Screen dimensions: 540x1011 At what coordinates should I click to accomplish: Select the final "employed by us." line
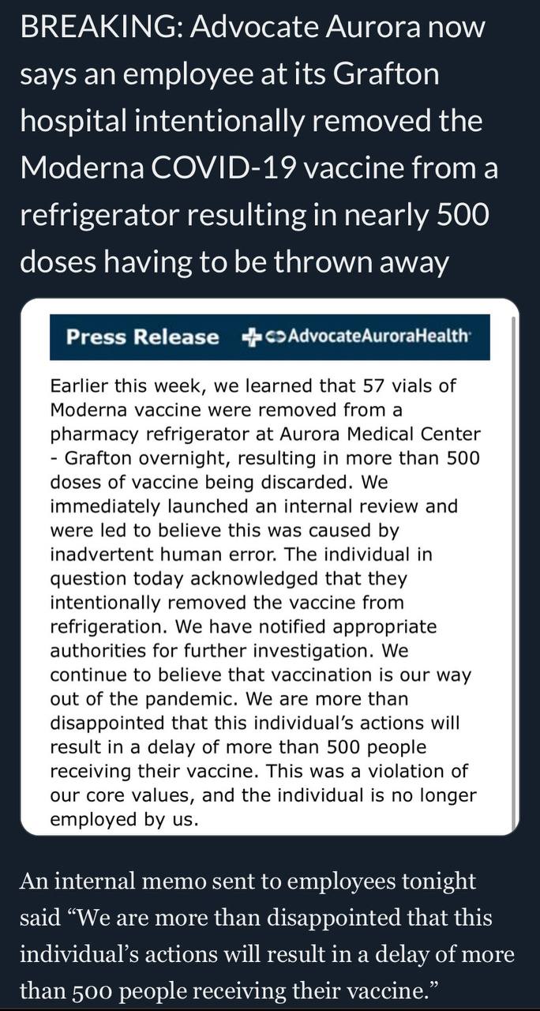[124, 819]
